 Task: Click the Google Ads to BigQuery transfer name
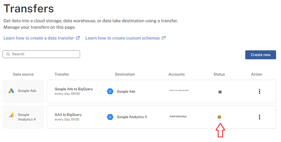point(74,89)
